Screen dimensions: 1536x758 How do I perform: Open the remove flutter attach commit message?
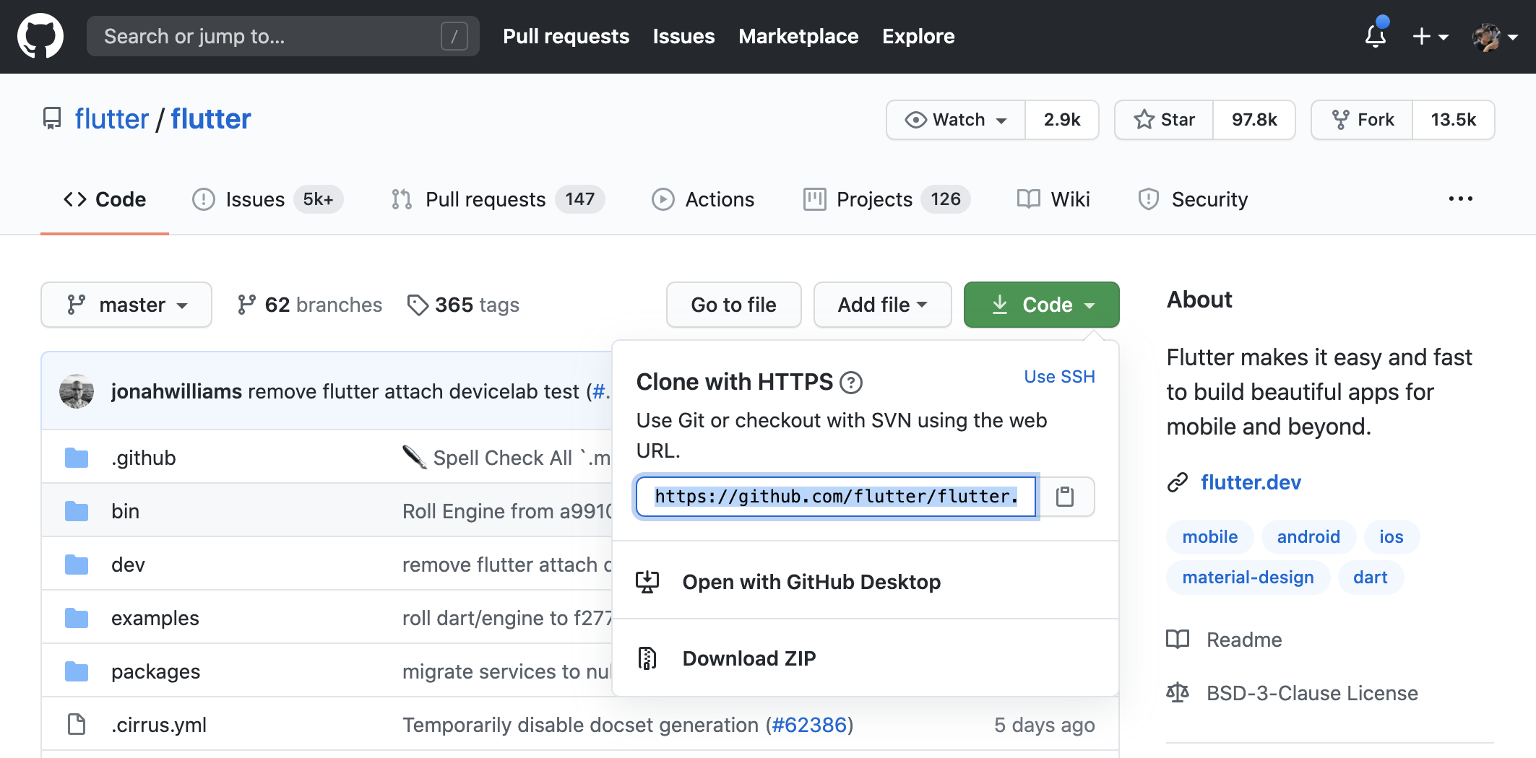413,391
